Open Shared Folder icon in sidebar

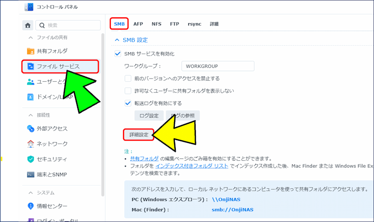click(x=30, y=51)
